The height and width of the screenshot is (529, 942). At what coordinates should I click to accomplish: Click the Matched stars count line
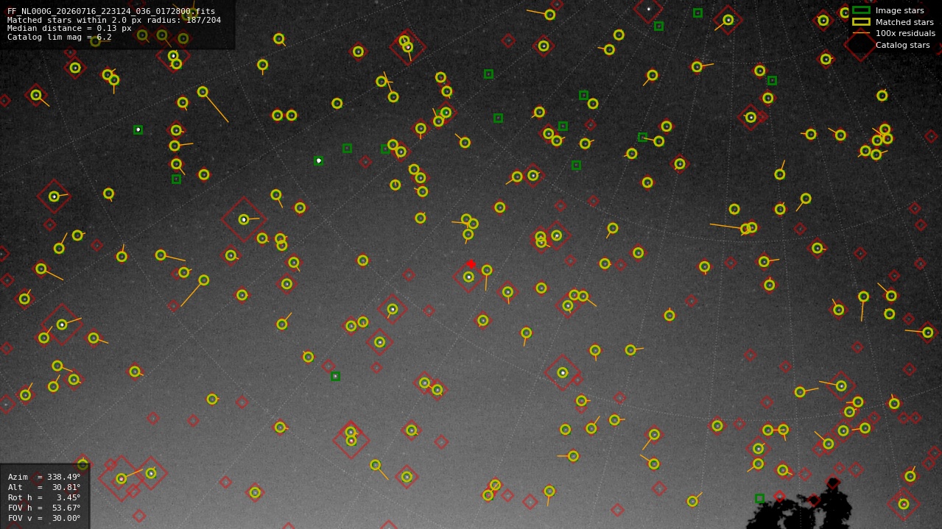tap(114, 20)
